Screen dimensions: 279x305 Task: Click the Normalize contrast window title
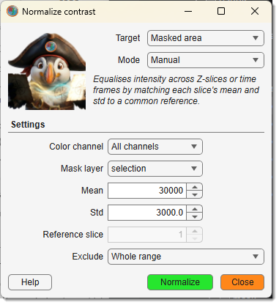[59, 12]
